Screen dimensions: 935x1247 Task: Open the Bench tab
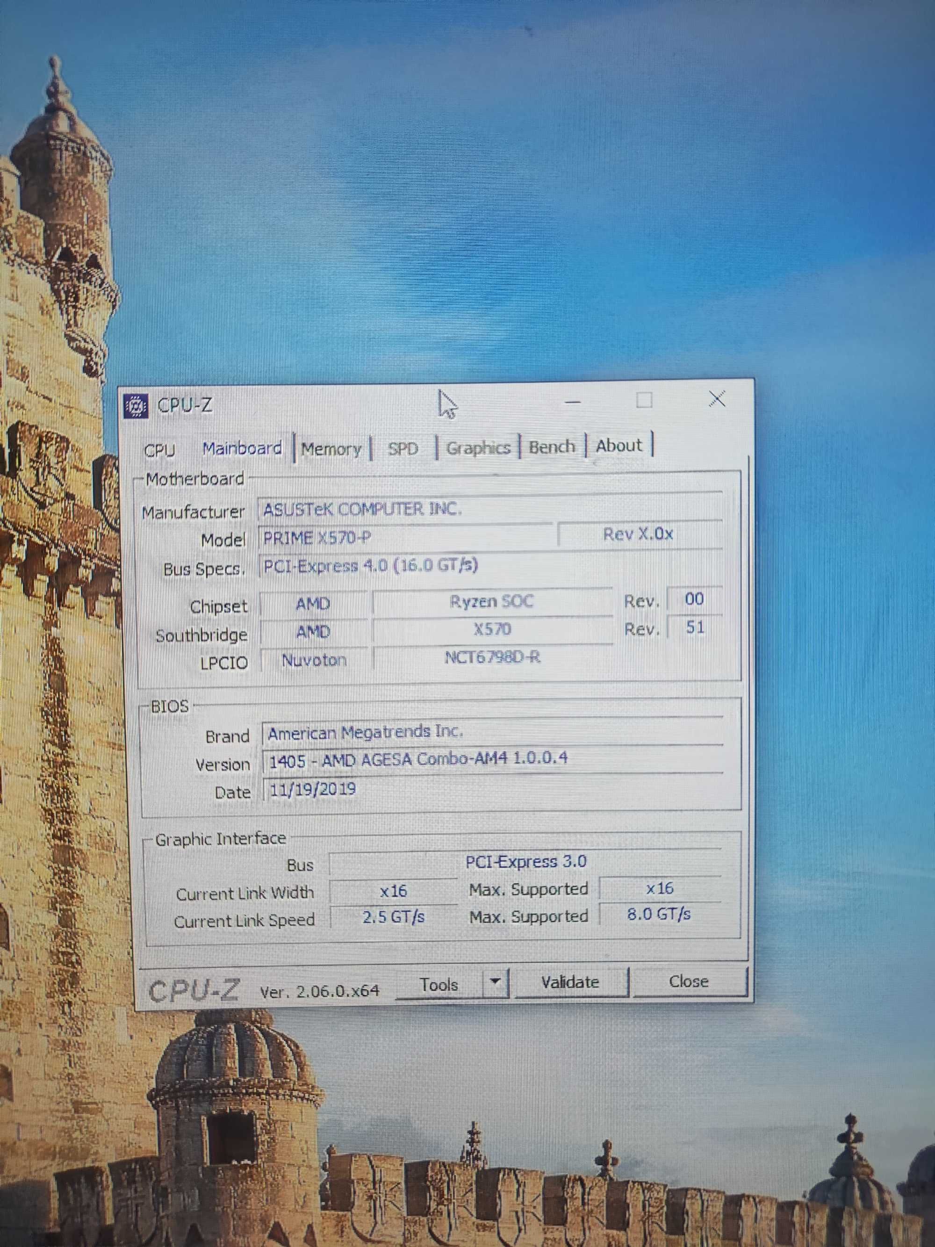552,447
